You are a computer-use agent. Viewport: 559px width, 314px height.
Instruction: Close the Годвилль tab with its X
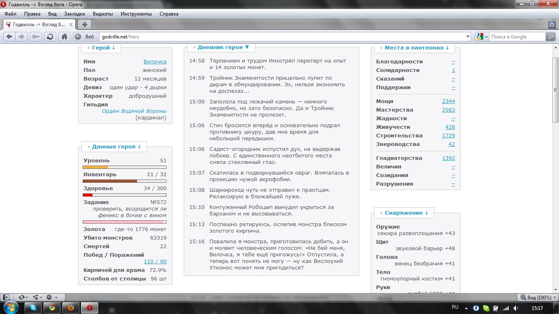[x=71, y=25]
